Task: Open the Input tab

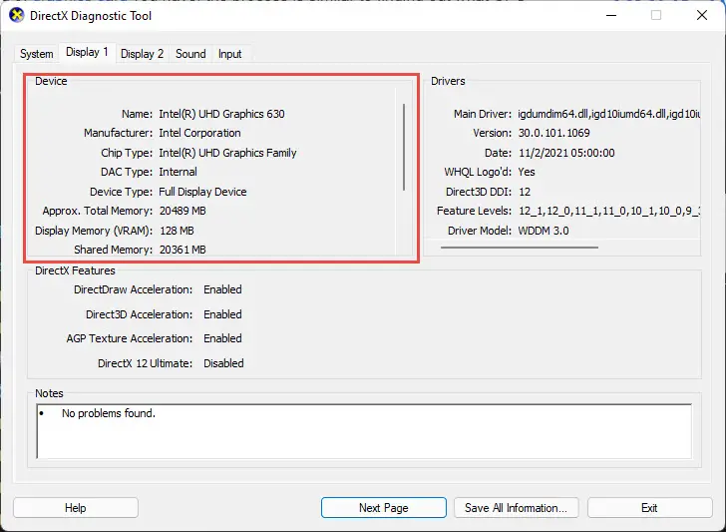Action: click(230, 54)
